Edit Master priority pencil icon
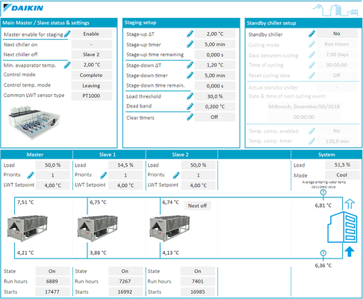Screen dimensions: 363x299 (x=31, y=175)
